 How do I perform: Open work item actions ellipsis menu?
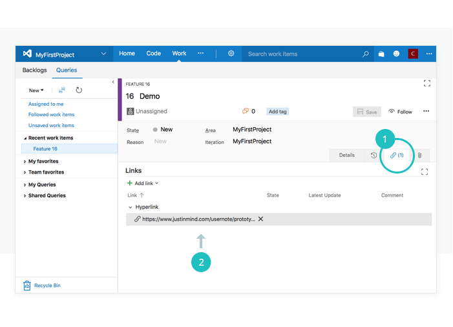tap(426, 111)
